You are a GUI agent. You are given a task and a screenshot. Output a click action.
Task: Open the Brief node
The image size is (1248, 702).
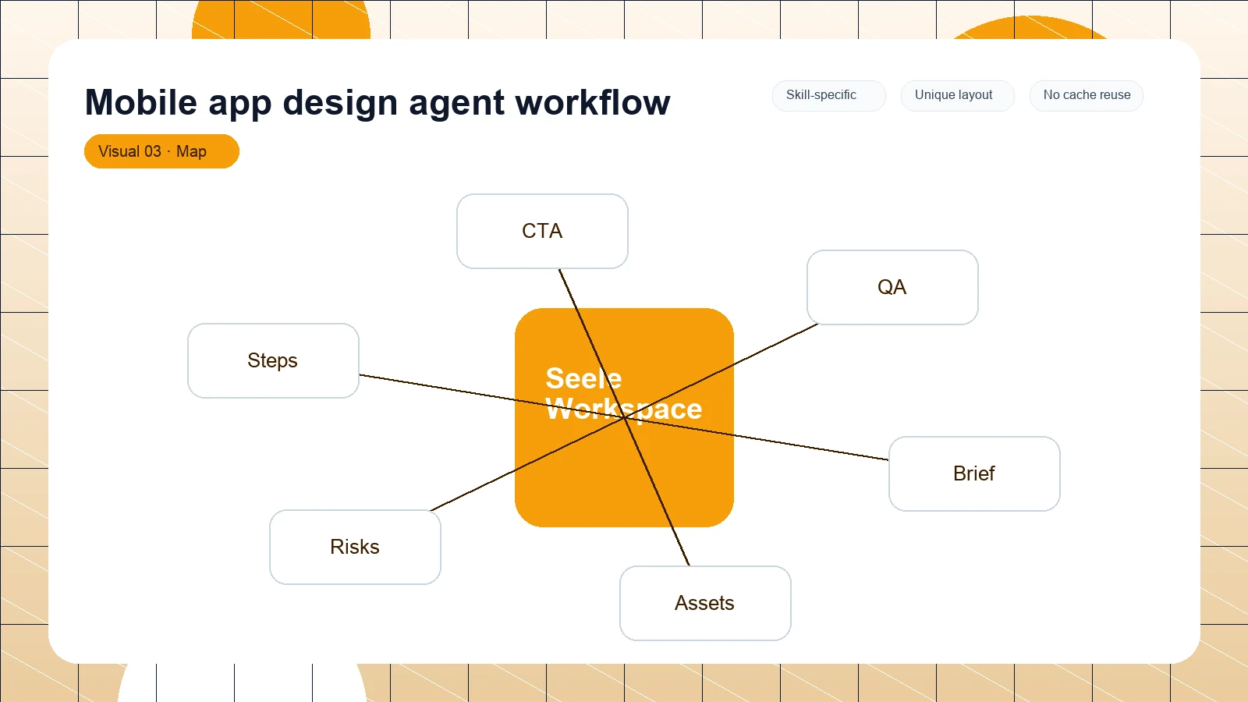coord(974,473)
